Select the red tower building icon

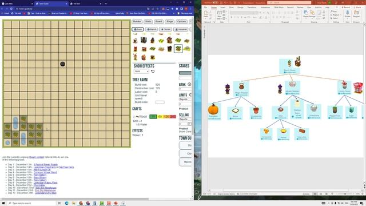tap(136, 49)
